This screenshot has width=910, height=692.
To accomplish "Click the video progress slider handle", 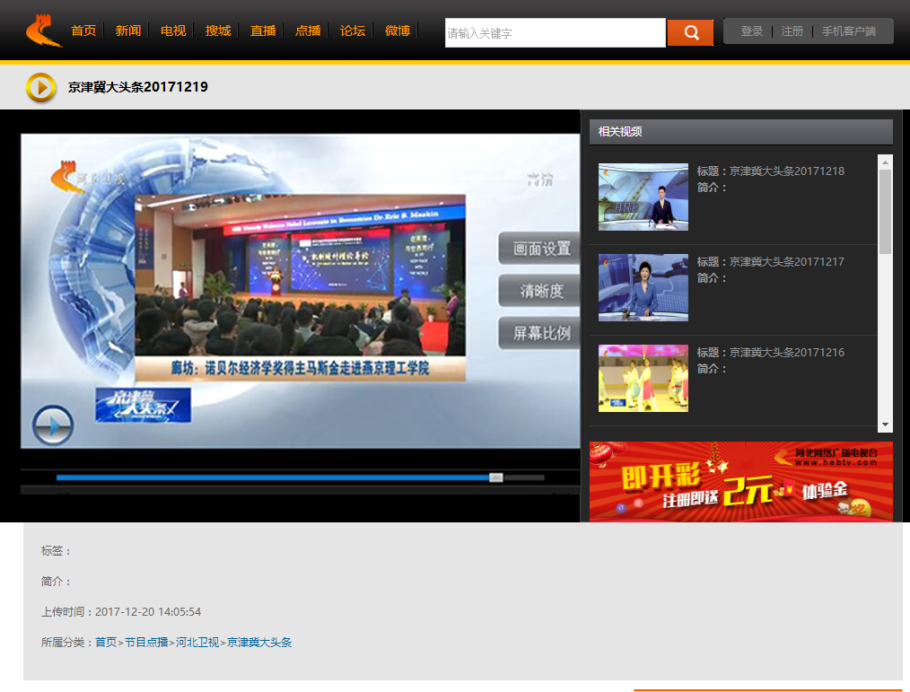I will [x=495, y=477].
